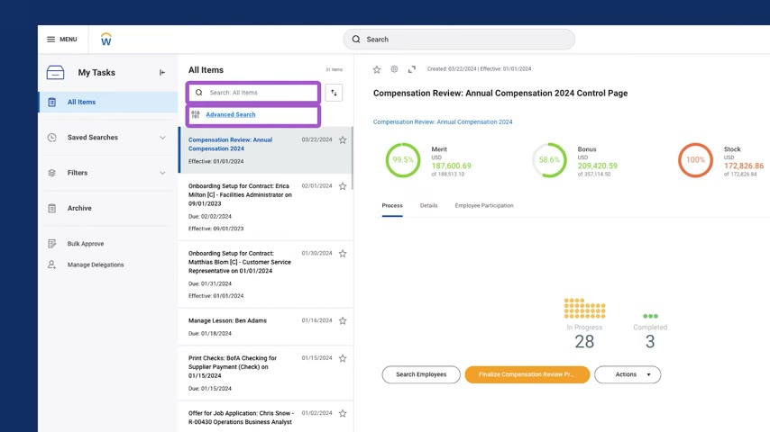
Task: Click the Bonus amount 209,420.59
Action: coord(597,166)
